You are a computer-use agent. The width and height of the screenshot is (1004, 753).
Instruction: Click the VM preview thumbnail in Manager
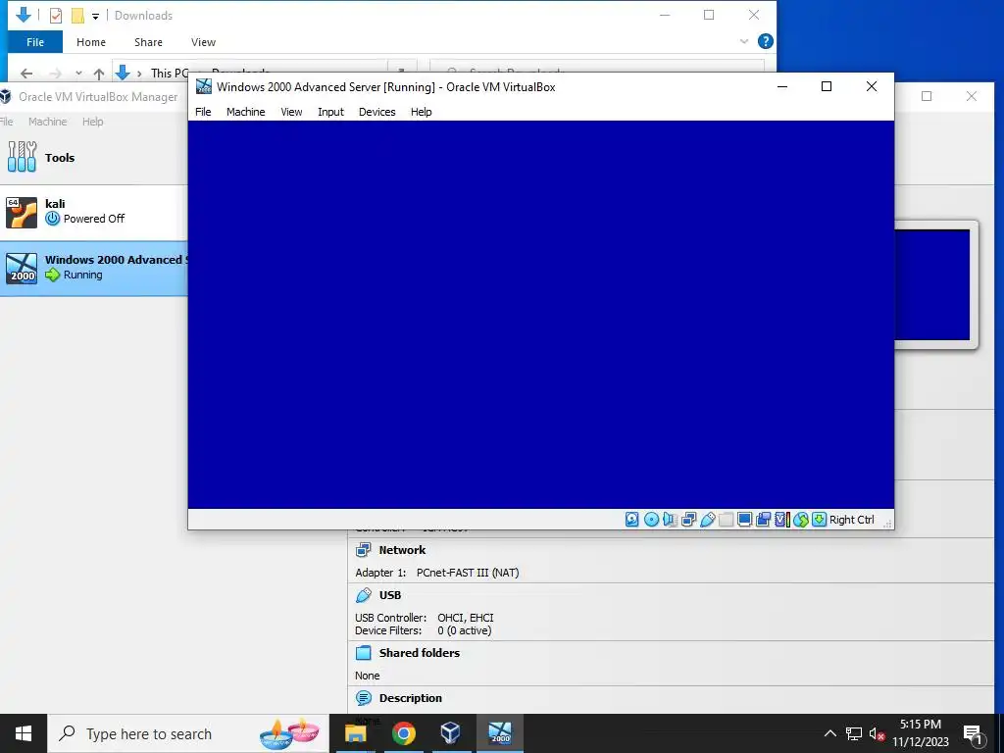(932, 285)
